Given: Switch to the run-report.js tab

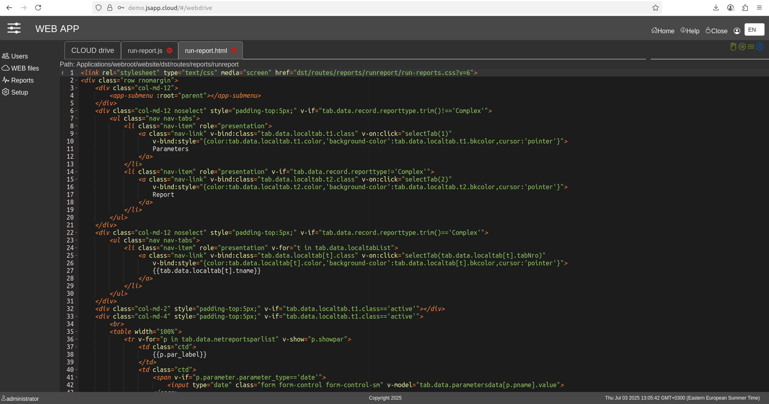Looking at the screenshot, I should tap(145, 50).
